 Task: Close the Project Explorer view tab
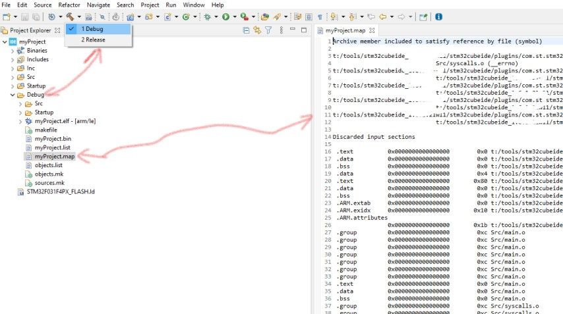point(57,30)
